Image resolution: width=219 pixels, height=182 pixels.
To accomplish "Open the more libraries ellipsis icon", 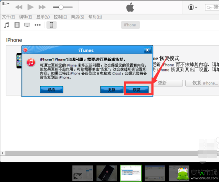I will click(x=38, y=25).
